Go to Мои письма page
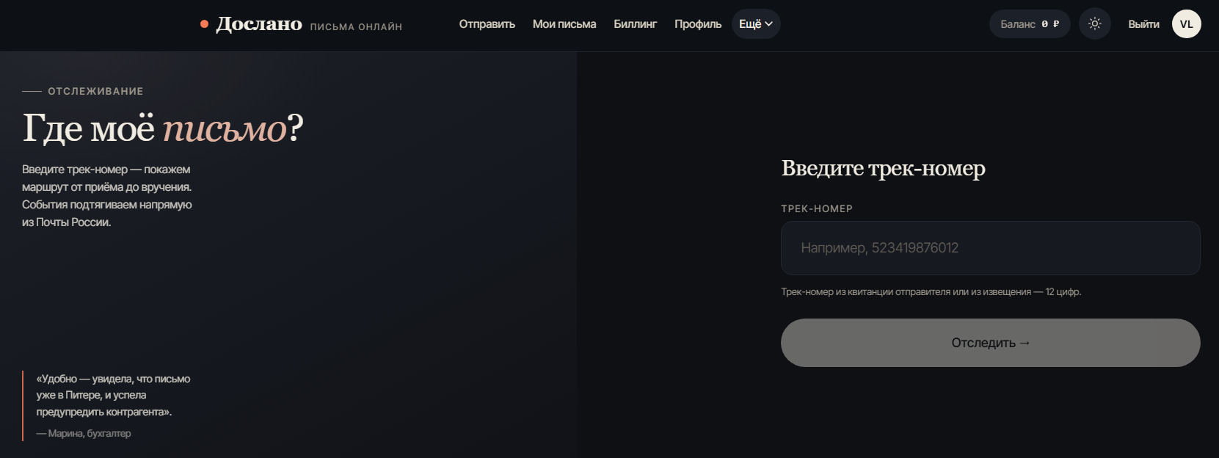Image resolution: width=1219 pixels, height=458 pixels. 564,24
